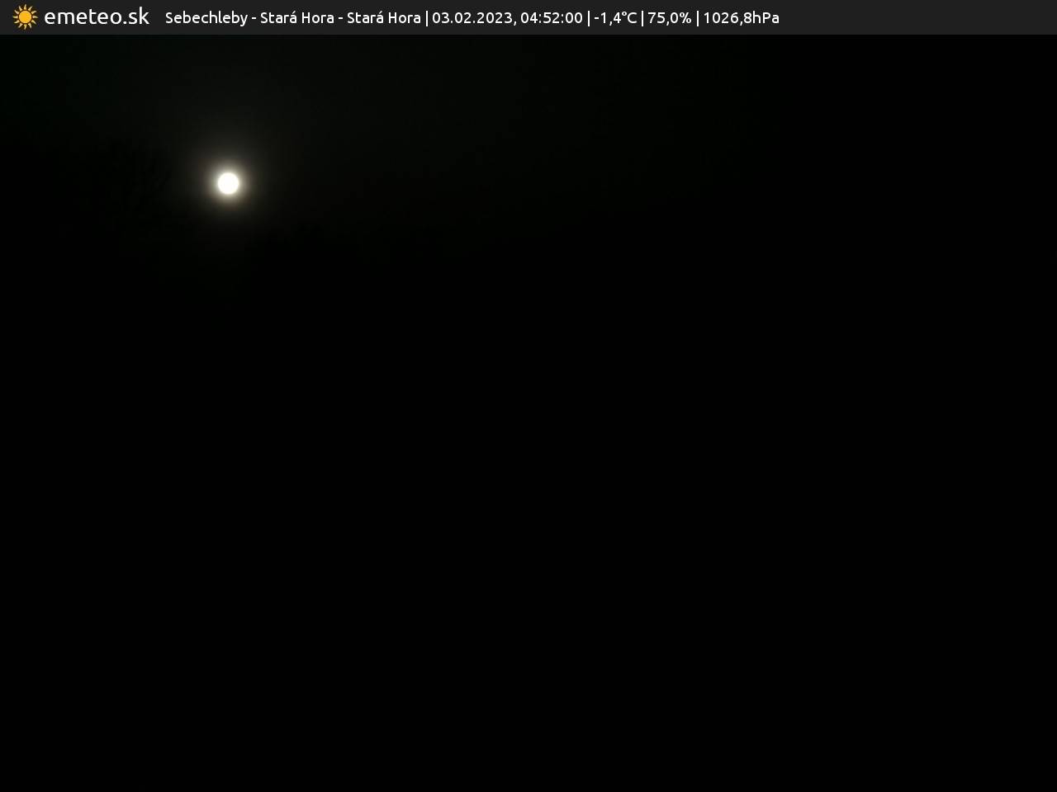
Task: Click the separator bar before the date
Action: (x=427, y=18)
